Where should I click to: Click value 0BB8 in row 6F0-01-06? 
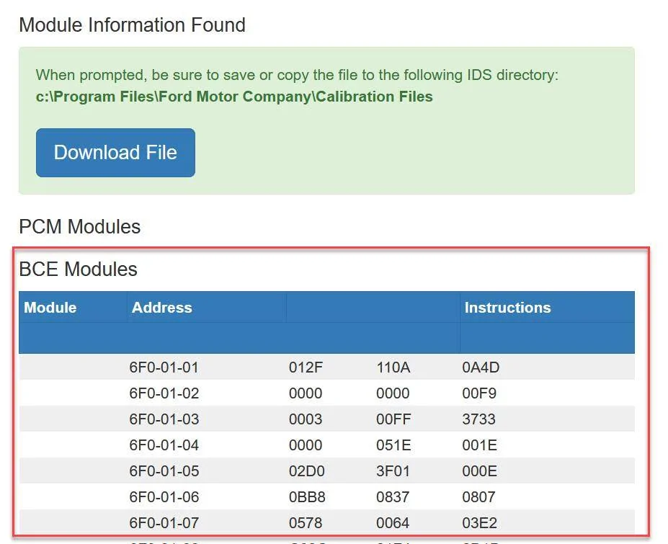coord(307,497)
